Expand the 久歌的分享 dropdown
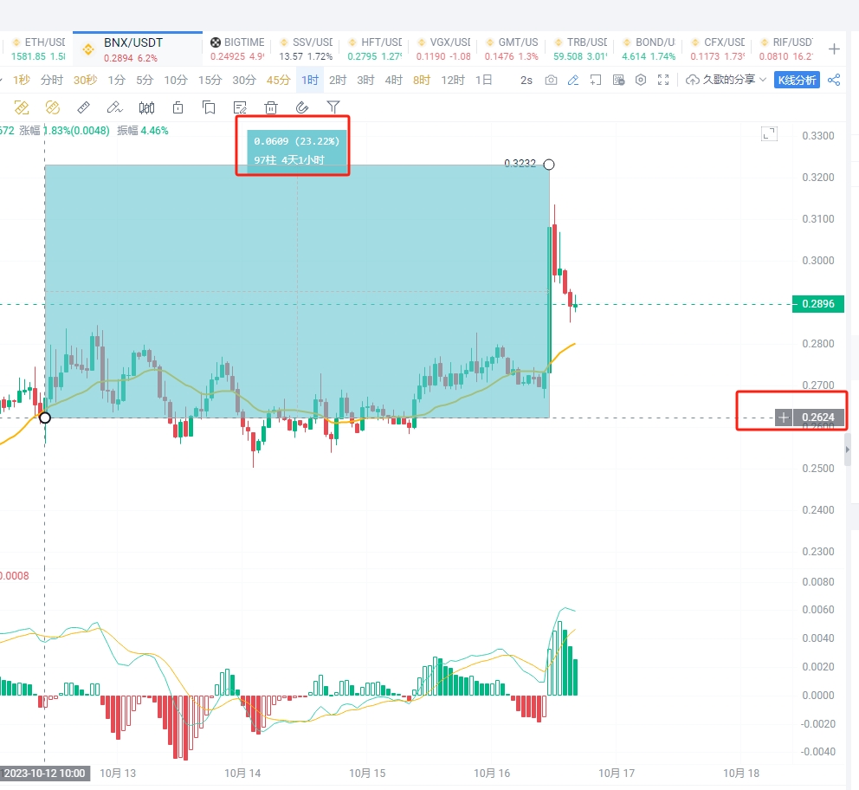The height and width of the screenshot is (790, 859). 732,79
